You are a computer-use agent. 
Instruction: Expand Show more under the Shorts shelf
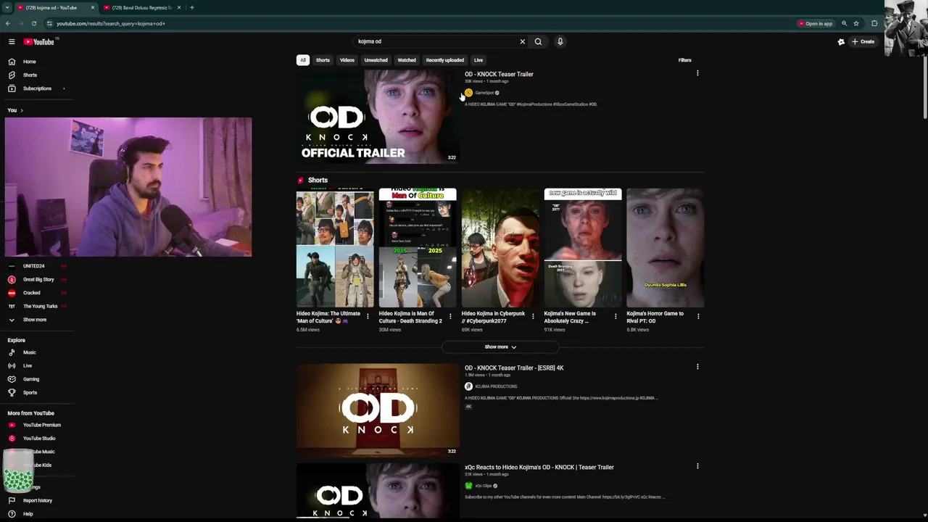[x=500, y=347]
